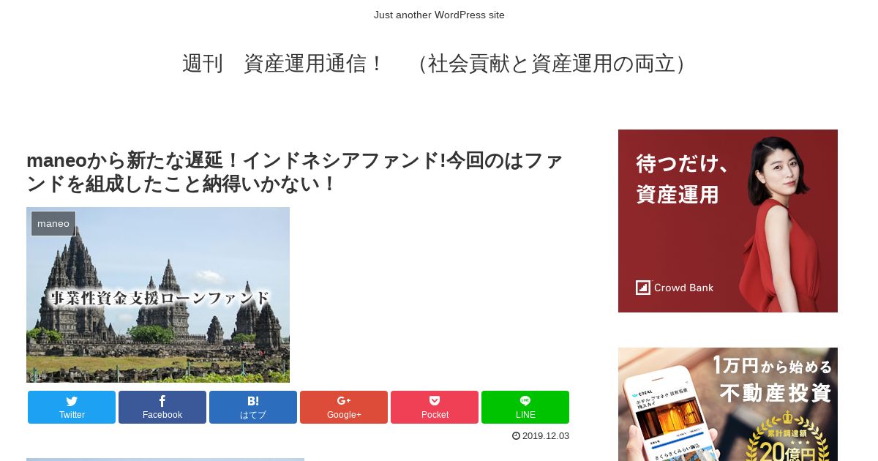Open the Indonesia temple featured image

tap(158, 295)
